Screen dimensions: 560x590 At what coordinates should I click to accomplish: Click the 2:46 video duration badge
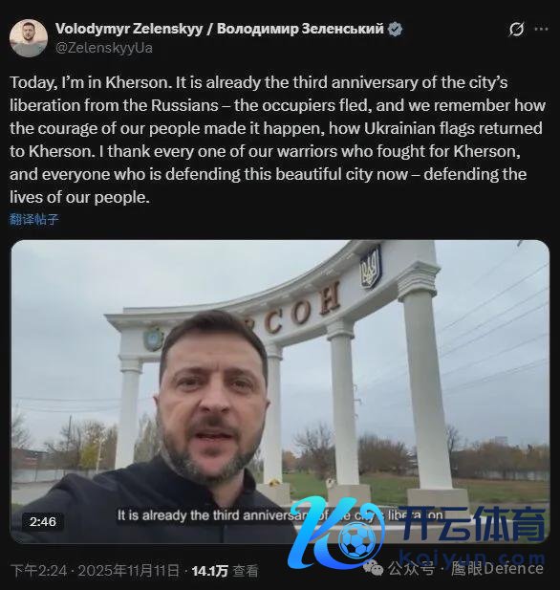[x=42, y=521]
